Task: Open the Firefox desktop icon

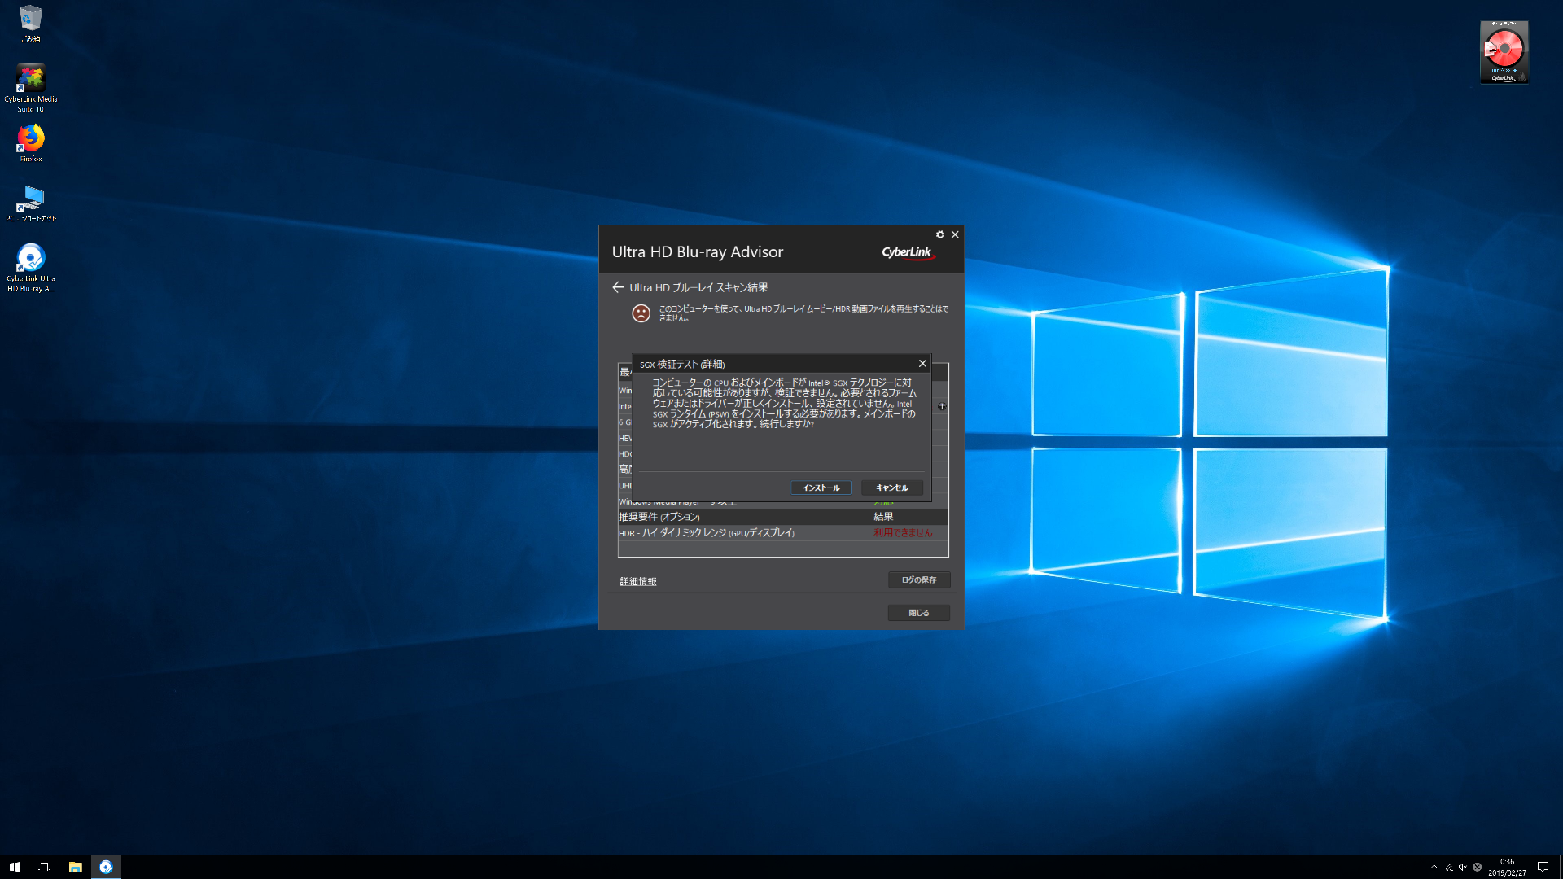Action: click(x=31, y=139)
